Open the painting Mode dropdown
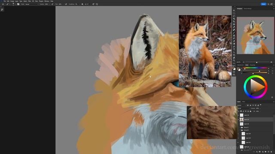The image size is (275, 154). pos(31,4)
